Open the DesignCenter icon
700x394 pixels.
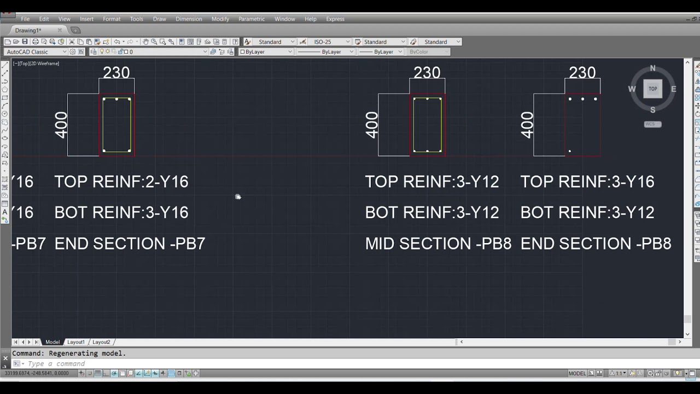190,42
